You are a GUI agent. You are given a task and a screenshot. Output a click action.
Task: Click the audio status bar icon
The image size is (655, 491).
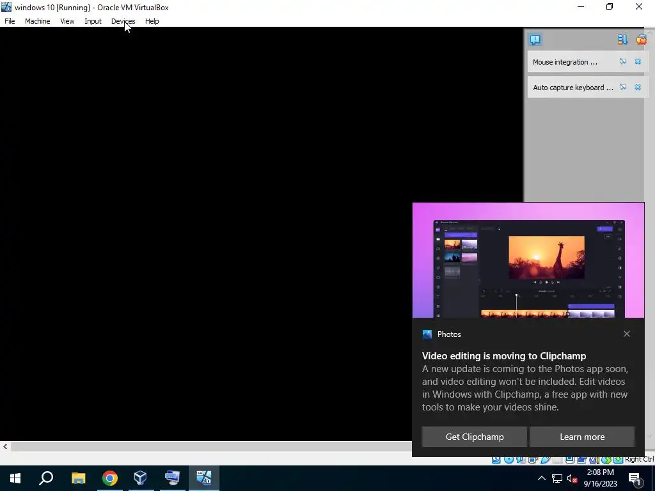point(521,459)
